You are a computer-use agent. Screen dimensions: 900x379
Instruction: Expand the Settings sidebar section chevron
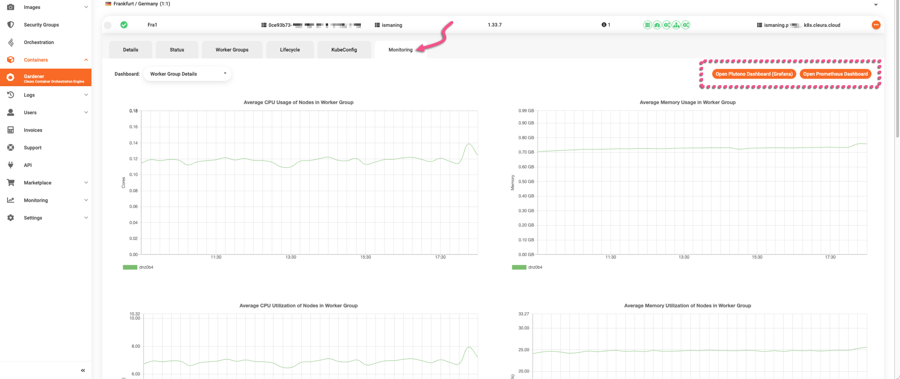pos(86,218)
